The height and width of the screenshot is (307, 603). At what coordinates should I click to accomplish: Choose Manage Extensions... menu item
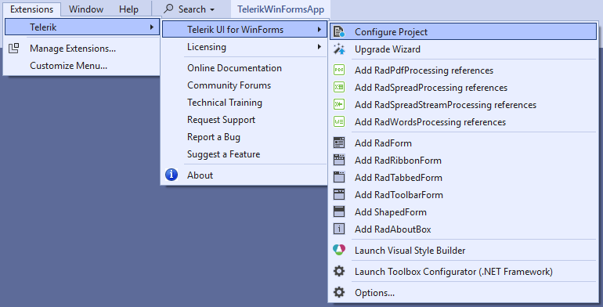click(82, 48)
